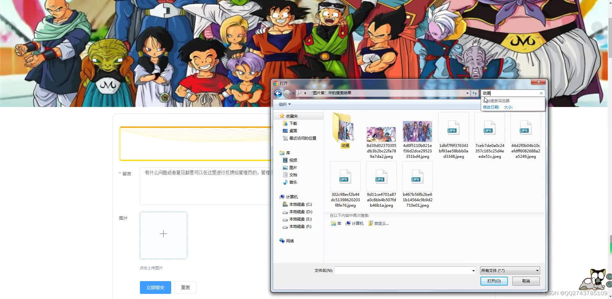Screen dimensions: 612x299
Task: Search again in 计算机
Action: point(355,224)
